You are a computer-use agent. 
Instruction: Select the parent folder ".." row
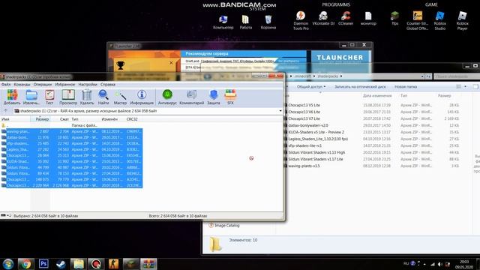tap(71, 125)
